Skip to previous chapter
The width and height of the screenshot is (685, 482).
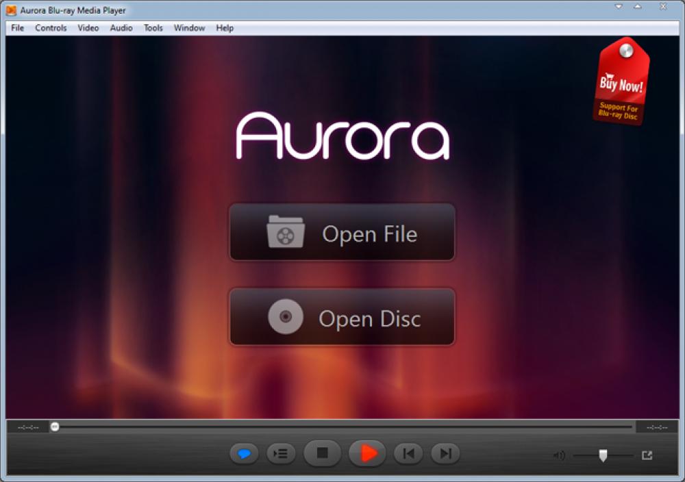[409, 453]
